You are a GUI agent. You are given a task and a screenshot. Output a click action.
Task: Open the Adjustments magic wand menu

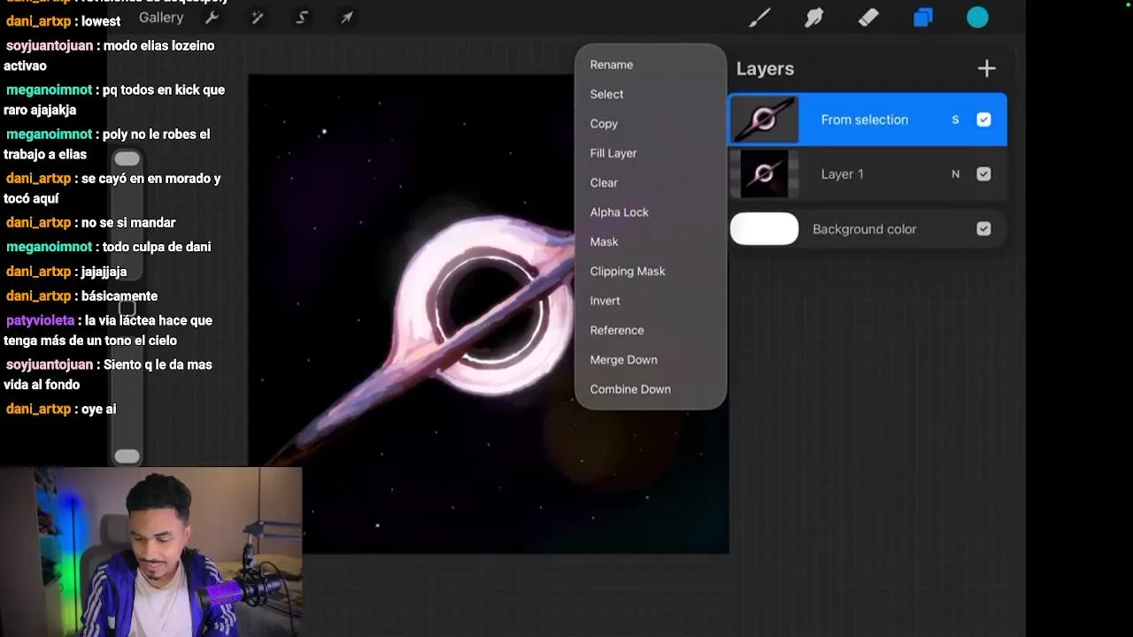click(257, 18)
